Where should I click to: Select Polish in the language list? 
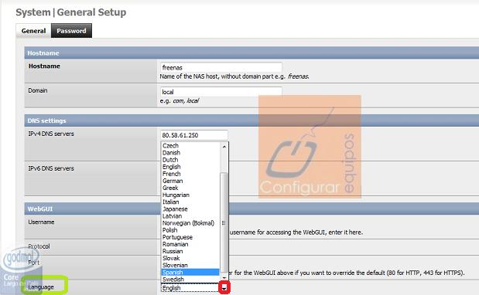click(x=190, y=230)
